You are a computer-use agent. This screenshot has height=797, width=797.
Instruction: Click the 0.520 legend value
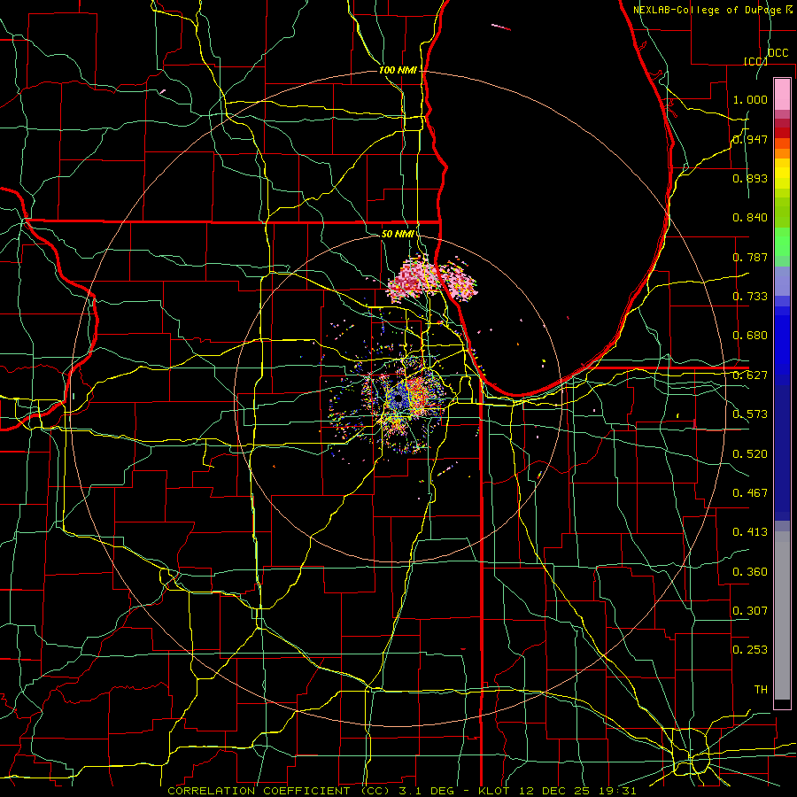pyautogui.click(x=750, y=454)
